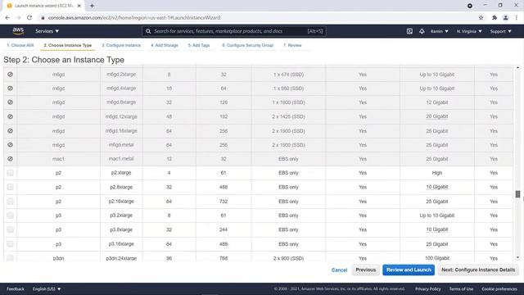Select the p2.xlarge instance checkbox

(x=11, y=173)
